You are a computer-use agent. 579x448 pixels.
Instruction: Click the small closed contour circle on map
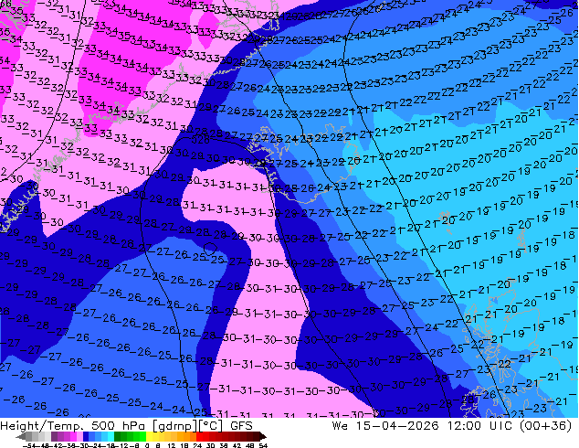point(210,249)
